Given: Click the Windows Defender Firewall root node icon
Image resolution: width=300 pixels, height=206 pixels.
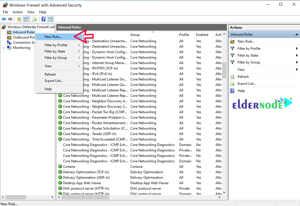Looking at the screenshot, I should (x=3, y=27).
